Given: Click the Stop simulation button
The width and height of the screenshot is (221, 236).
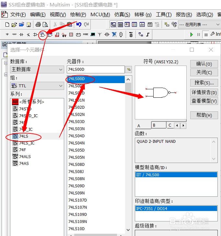Looking at the screenshot, I should point(206,35).
